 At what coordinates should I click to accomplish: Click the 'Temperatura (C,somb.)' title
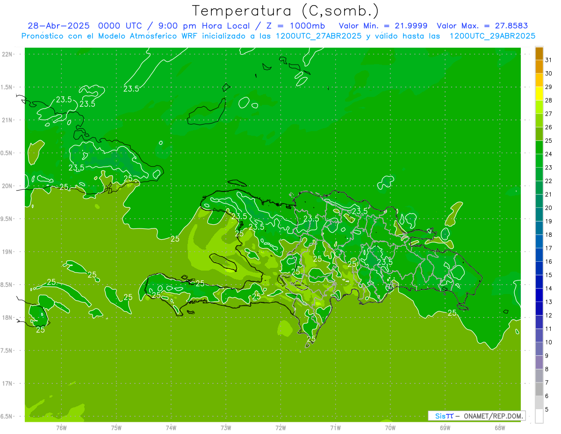(286, 11)
